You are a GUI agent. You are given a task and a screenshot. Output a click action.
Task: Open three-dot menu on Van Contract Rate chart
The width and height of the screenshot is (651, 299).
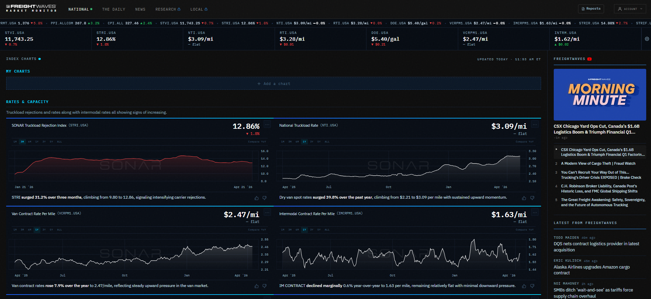[x=267, y=213]
